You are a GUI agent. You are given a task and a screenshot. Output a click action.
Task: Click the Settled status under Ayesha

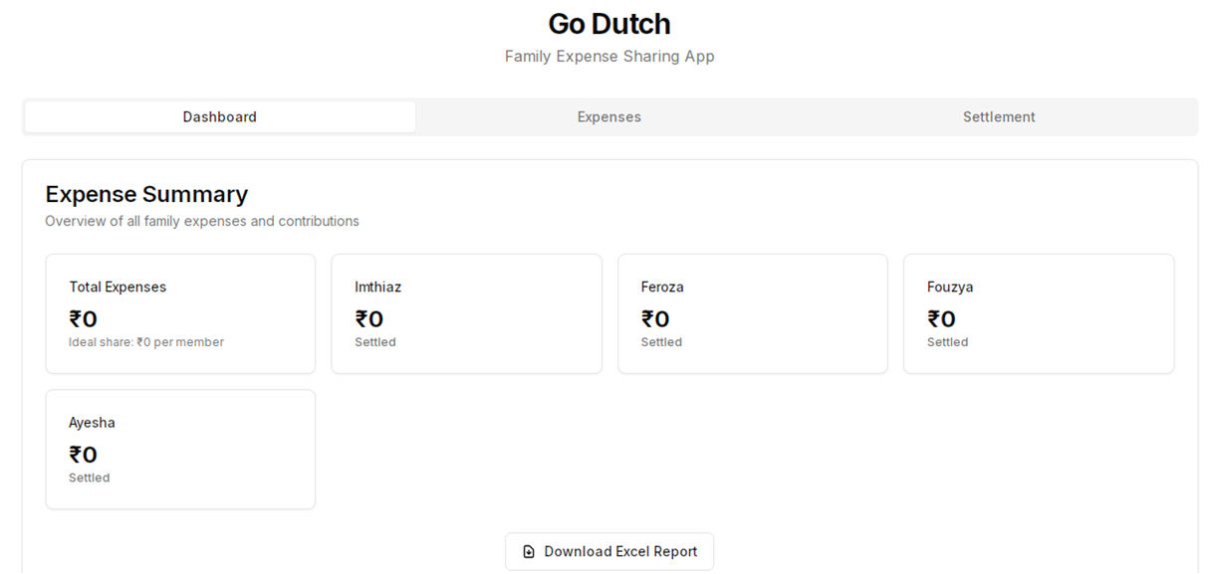[x=89, y=478]
